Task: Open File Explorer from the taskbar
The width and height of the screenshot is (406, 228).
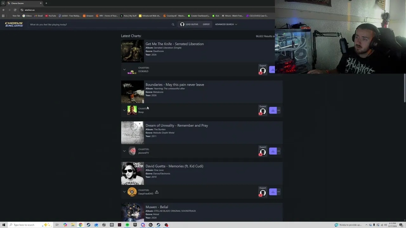Action: (73, 225)
